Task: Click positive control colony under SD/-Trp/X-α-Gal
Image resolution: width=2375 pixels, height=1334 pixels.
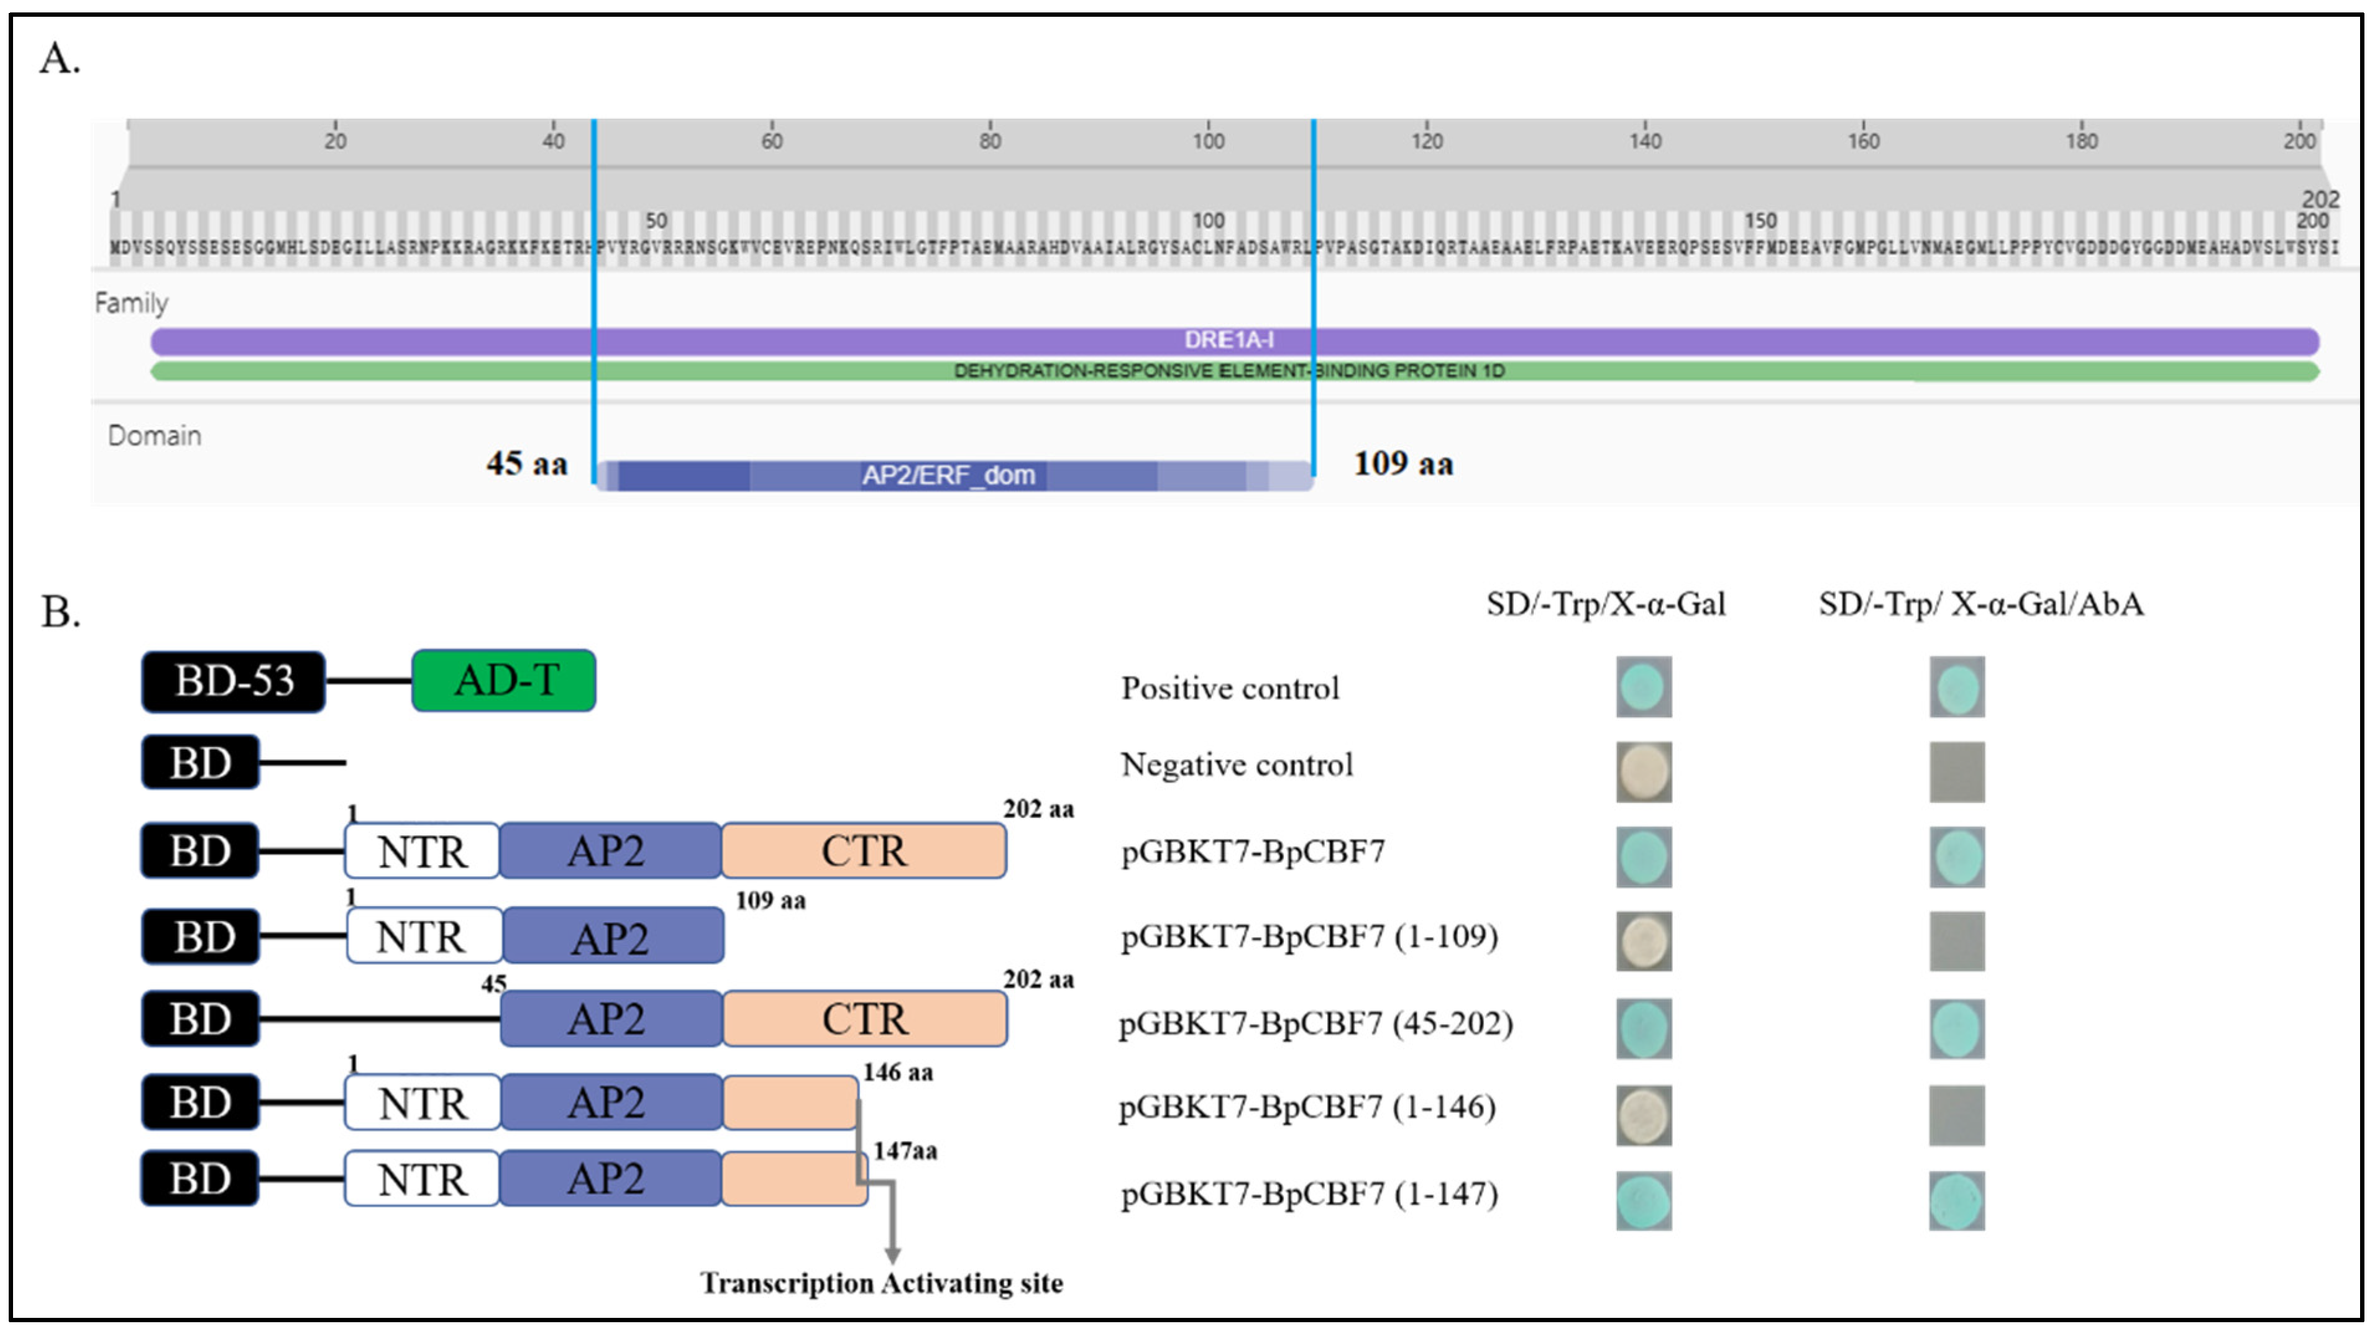Action: (1643, 686)
